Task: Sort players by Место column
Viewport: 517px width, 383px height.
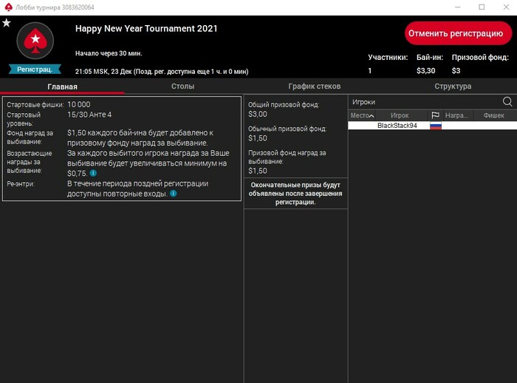Action: click(x=362, y=115)
